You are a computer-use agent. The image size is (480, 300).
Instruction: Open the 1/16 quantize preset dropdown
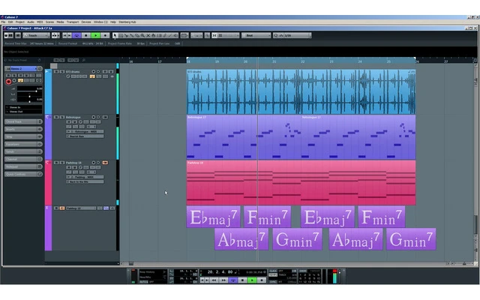click(295, 35)
